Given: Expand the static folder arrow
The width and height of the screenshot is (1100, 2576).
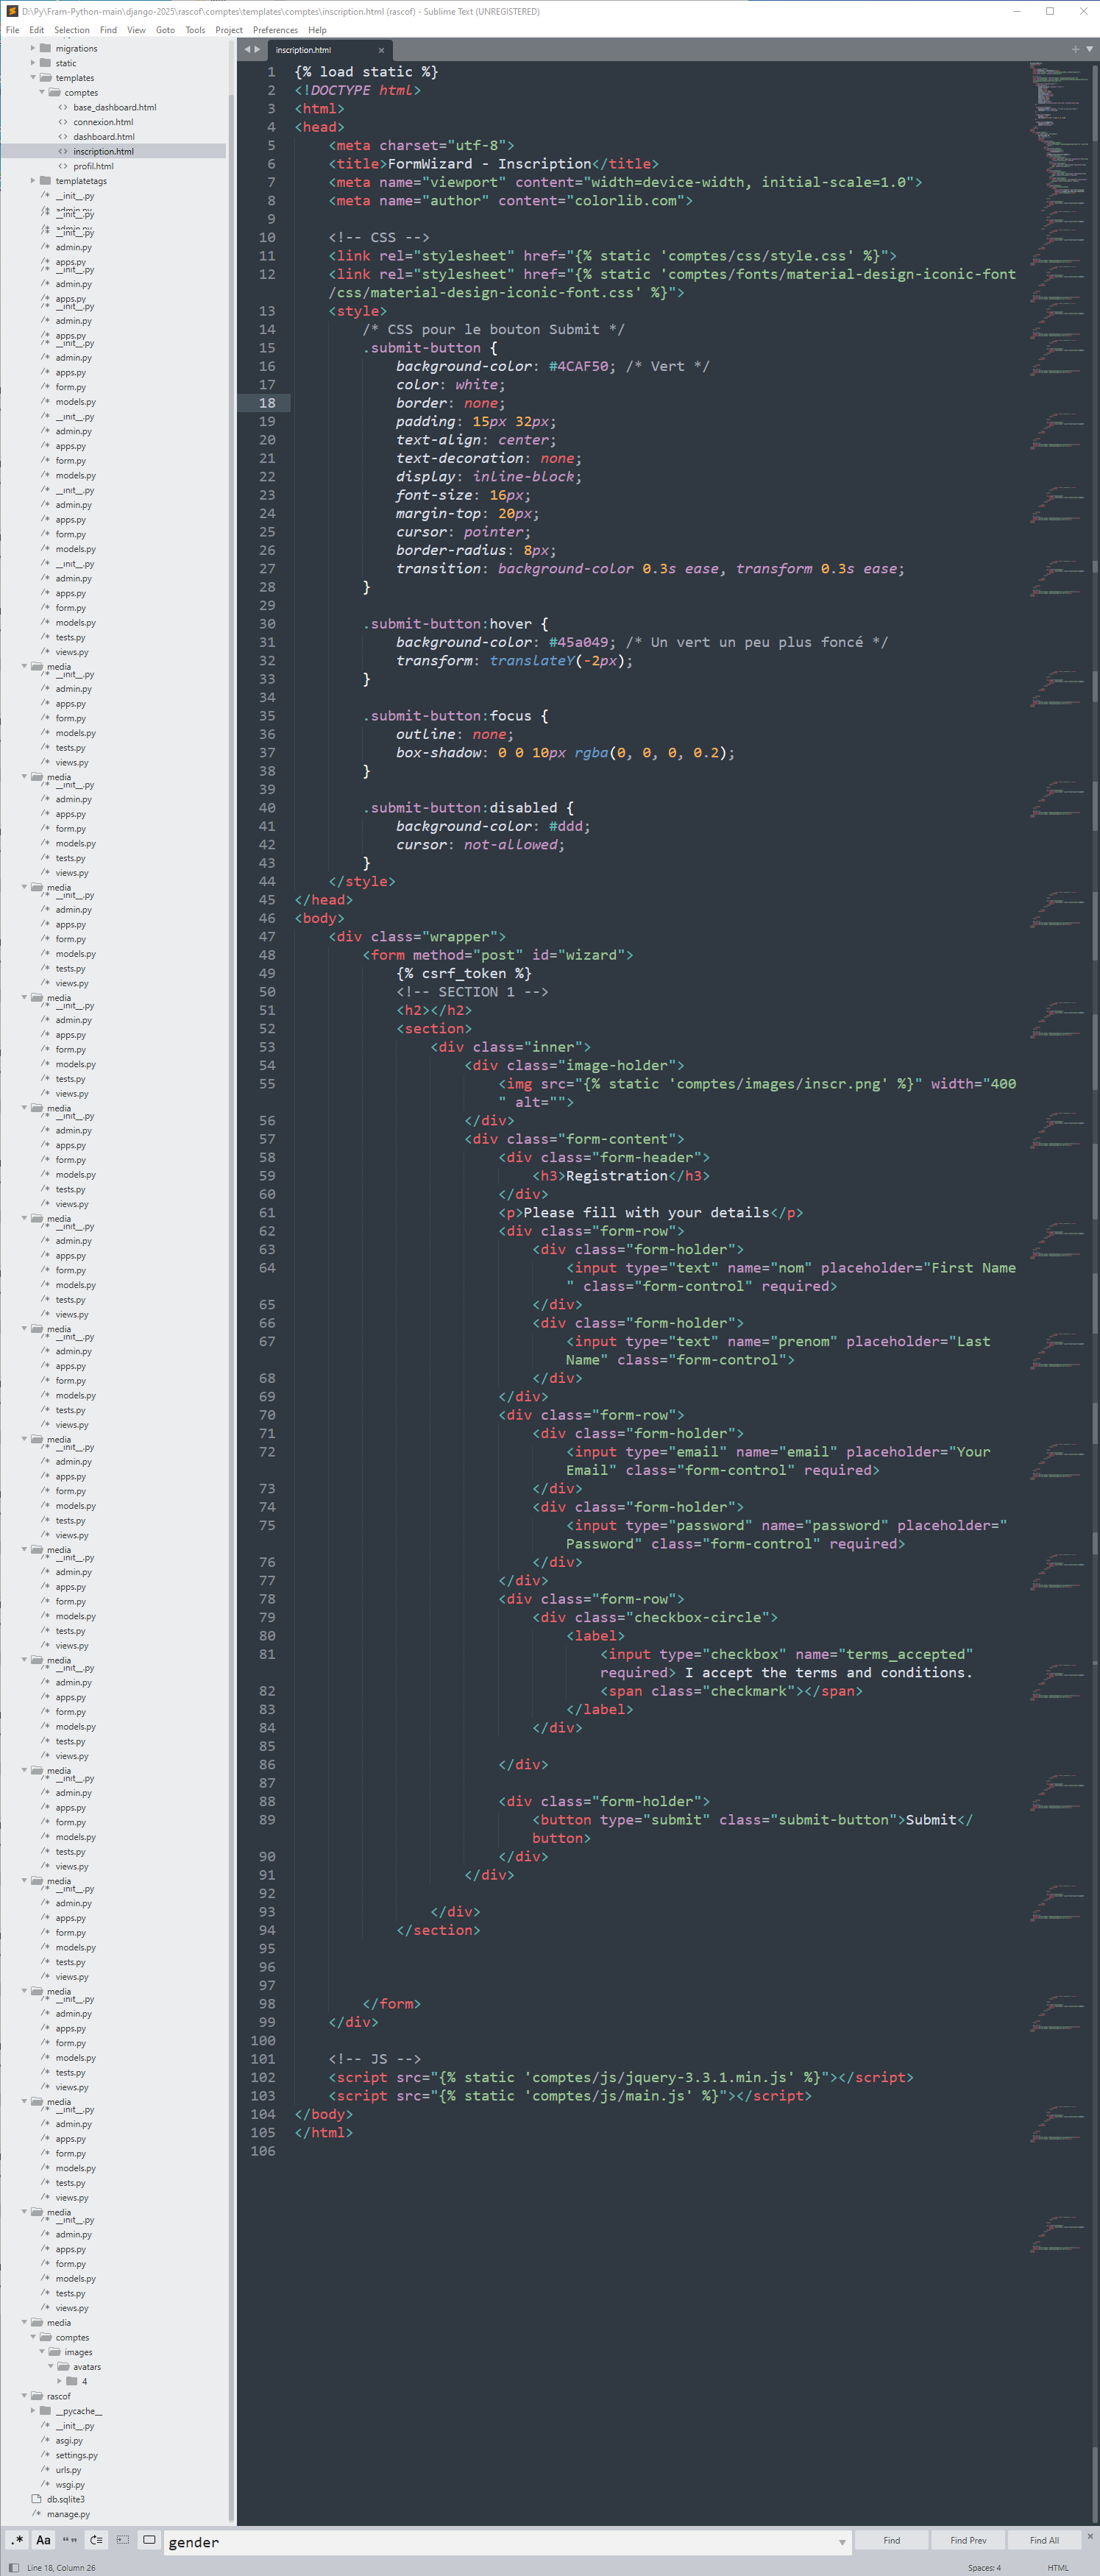Looking at the screenshot, I should (33, 63).
